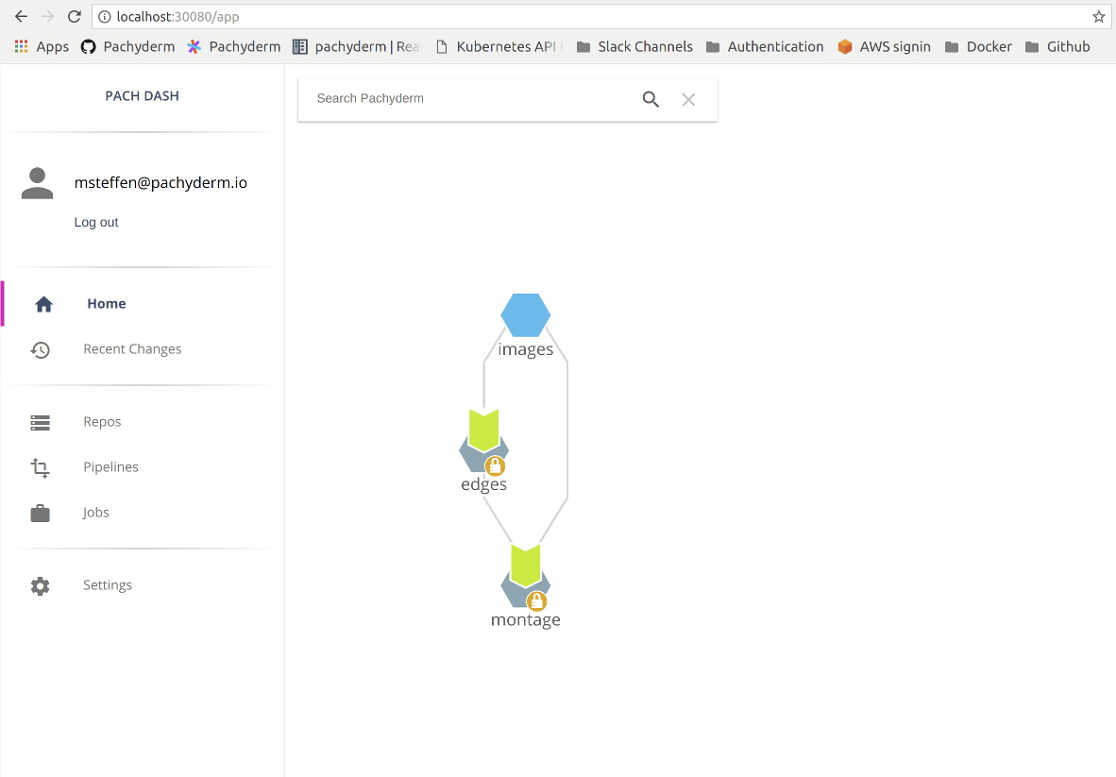The image size is (1116, 777).
Task: Clear search with the X icon
Action: coord(688,99)
